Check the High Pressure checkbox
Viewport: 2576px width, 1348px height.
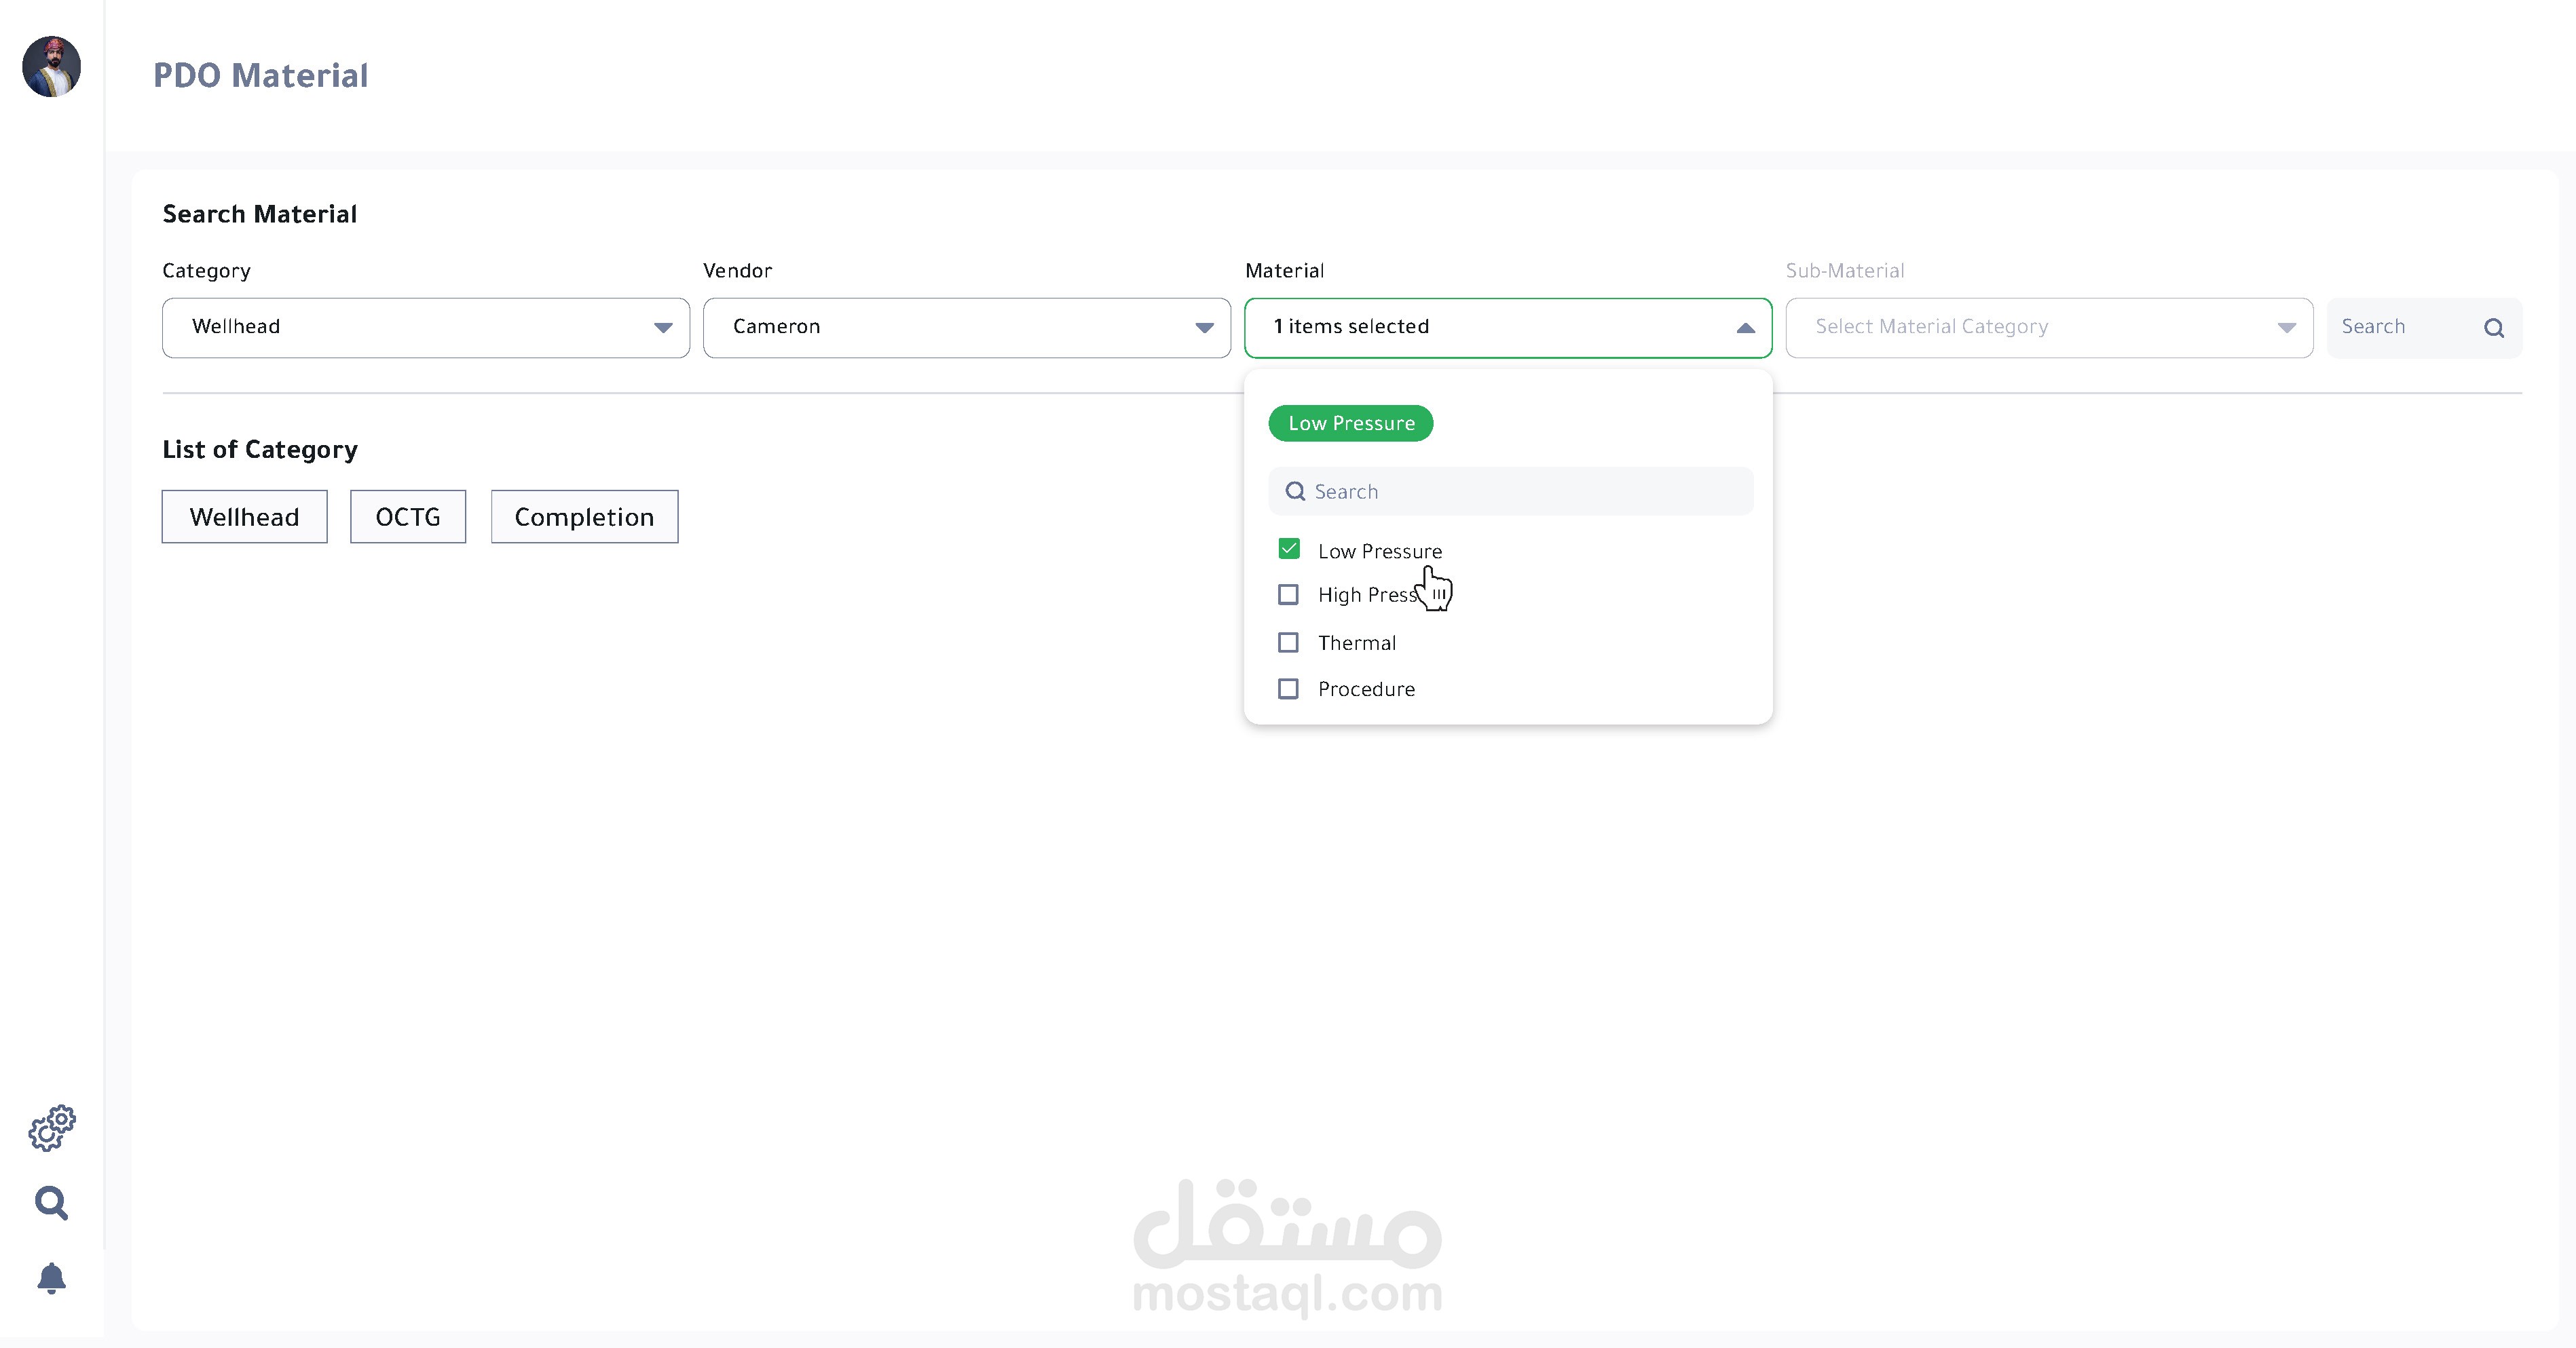pyautogui.click(x=1288, y=596)
